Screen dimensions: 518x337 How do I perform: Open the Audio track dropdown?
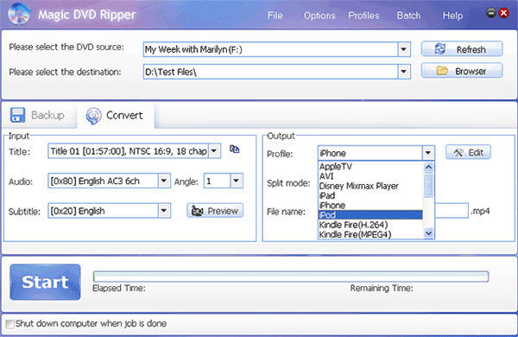pyautogui.click(x=163, y=181)
